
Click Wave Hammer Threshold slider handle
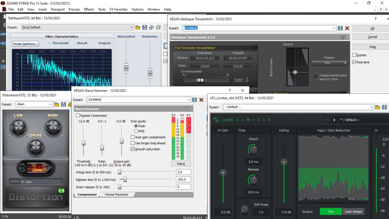tap(83, 143)
